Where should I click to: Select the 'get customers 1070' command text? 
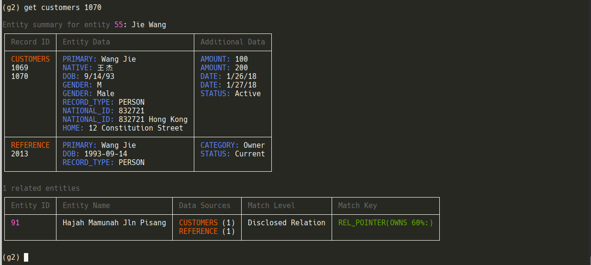pyautogui.click(x=62, y=8)
